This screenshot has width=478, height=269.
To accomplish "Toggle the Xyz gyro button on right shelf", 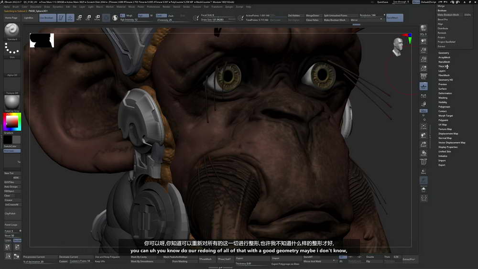I will click(x=424, y=111).
